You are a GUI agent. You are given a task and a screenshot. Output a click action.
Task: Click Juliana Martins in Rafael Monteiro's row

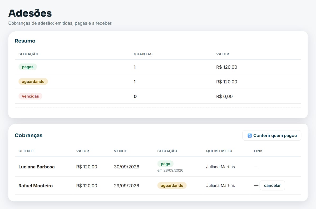click(x=220, y=186)
